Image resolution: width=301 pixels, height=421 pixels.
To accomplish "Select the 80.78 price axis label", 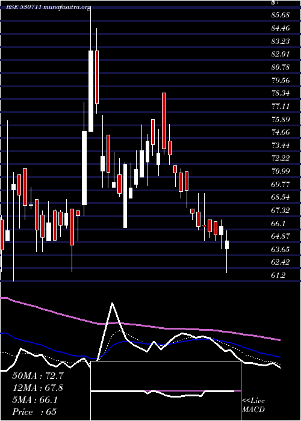I will click(x=281, y=67).
